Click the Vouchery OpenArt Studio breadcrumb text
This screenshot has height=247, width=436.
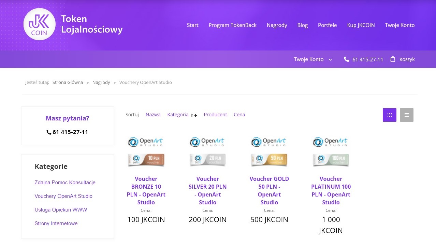[146, 83]
